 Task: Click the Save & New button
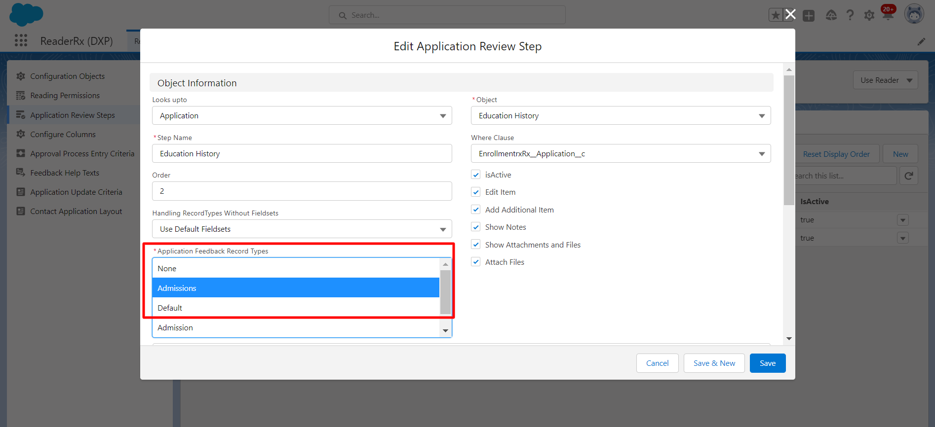pyautogui.click(x=714, y=363)
